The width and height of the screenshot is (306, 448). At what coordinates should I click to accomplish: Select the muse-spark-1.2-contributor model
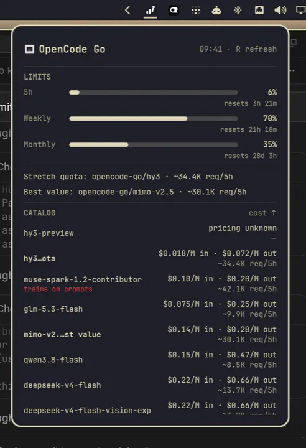[83, 279]
